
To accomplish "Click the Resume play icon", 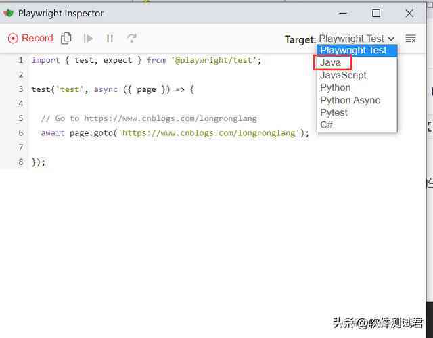I will coord(88,39).
